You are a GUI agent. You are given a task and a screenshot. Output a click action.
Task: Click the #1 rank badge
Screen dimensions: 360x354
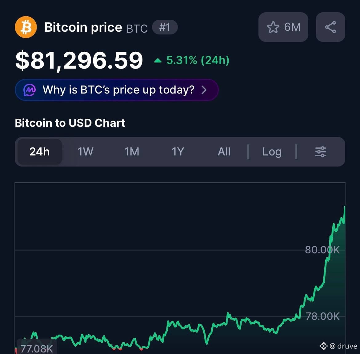[165, 27]
